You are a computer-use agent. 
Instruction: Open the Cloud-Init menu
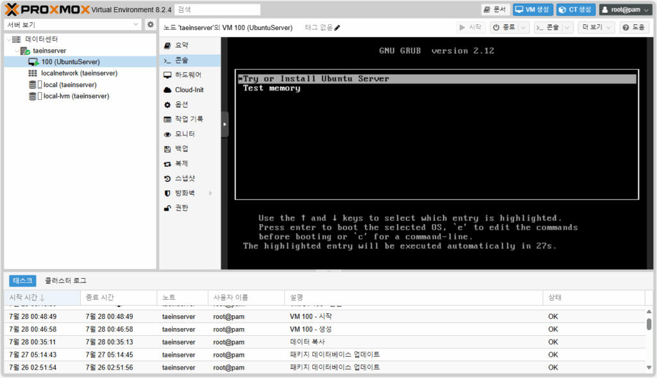[x=190, y=90]
